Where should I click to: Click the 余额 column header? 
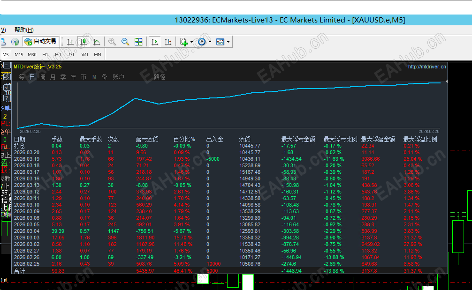click(245, 139)
